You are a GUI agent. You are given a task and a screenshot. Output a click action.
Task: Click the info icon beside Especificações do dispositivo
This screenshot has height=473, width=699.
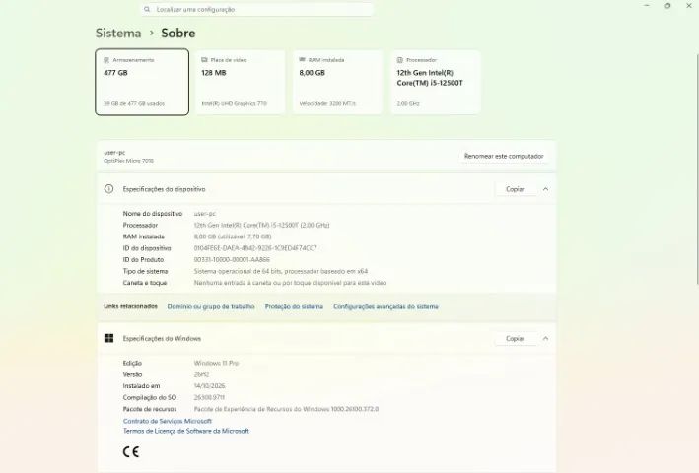(108, 189)
